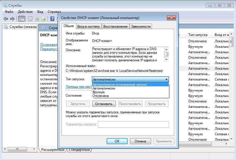The image size is (236, 160).
Task: Open the Тип запуска combo box arrow
Action: [x=166, y=79]
